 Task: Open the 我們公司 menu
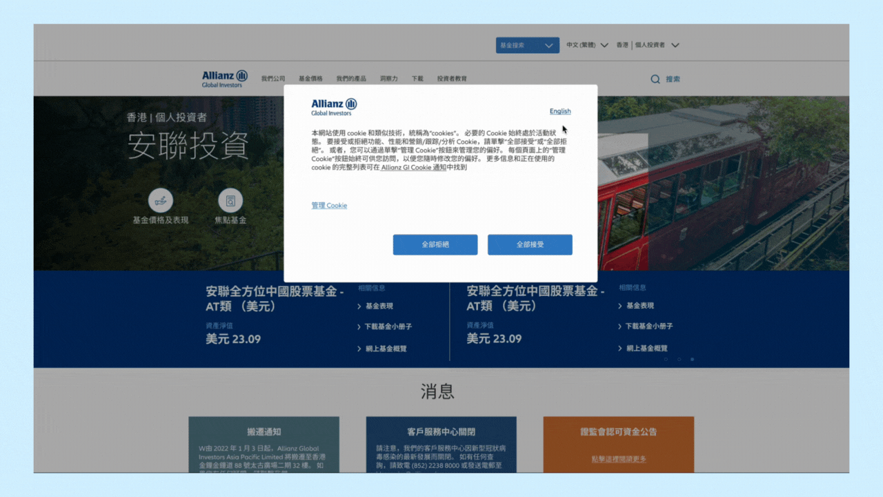(273, 79)
